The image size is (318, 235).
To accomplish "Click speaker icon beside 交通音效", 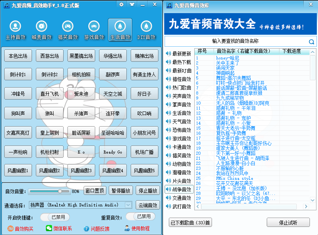I will [168, 198].
